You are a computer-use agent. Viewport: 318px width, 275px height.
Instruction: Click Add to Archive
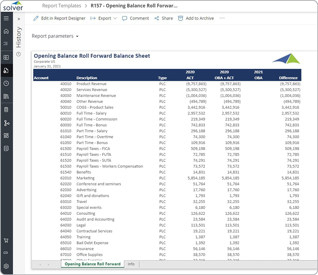point(196,18)
